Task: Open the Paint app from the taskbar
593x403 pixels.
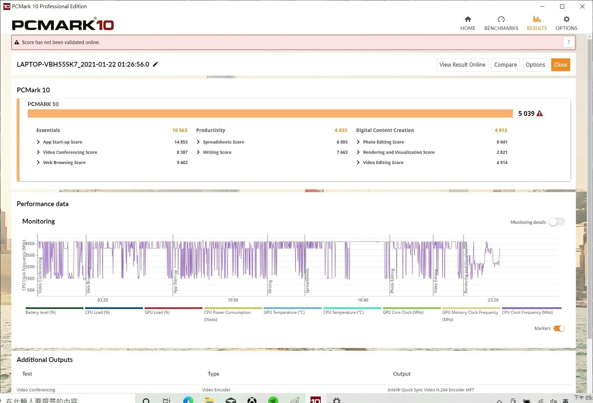Action: click(294, 400)
